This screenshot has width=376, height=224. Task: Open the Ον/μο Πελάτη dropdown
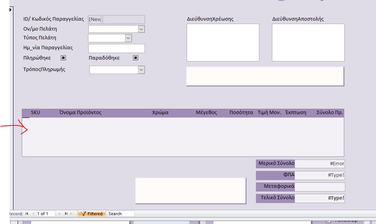point(140,29)
